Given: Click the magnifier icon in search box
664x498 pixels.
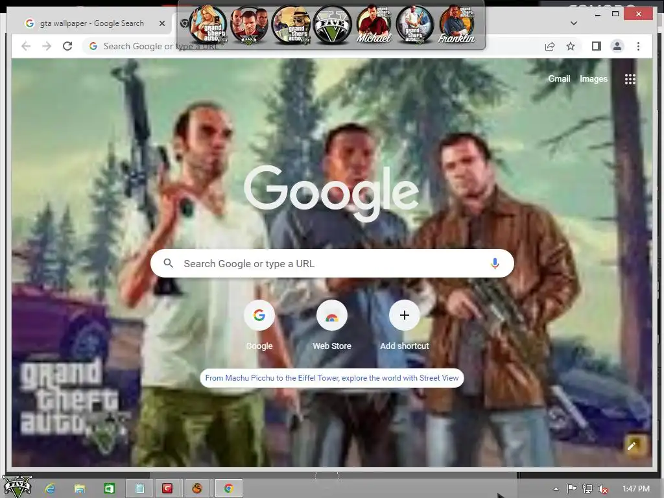Looking at the screenshot, I should tap(168, 263).
